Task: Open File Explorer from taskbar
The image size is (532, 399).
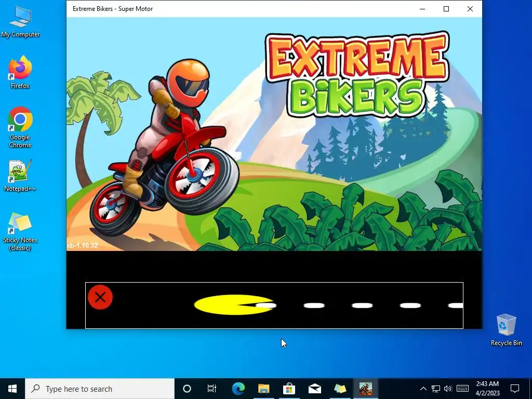Action: (x=263, y=389)
